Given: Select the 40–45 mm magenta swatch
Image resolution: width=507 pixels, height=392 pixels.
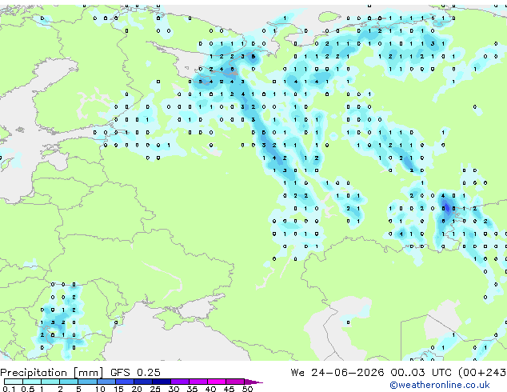Looking at the screenshot, I should (x=217, y=382).
